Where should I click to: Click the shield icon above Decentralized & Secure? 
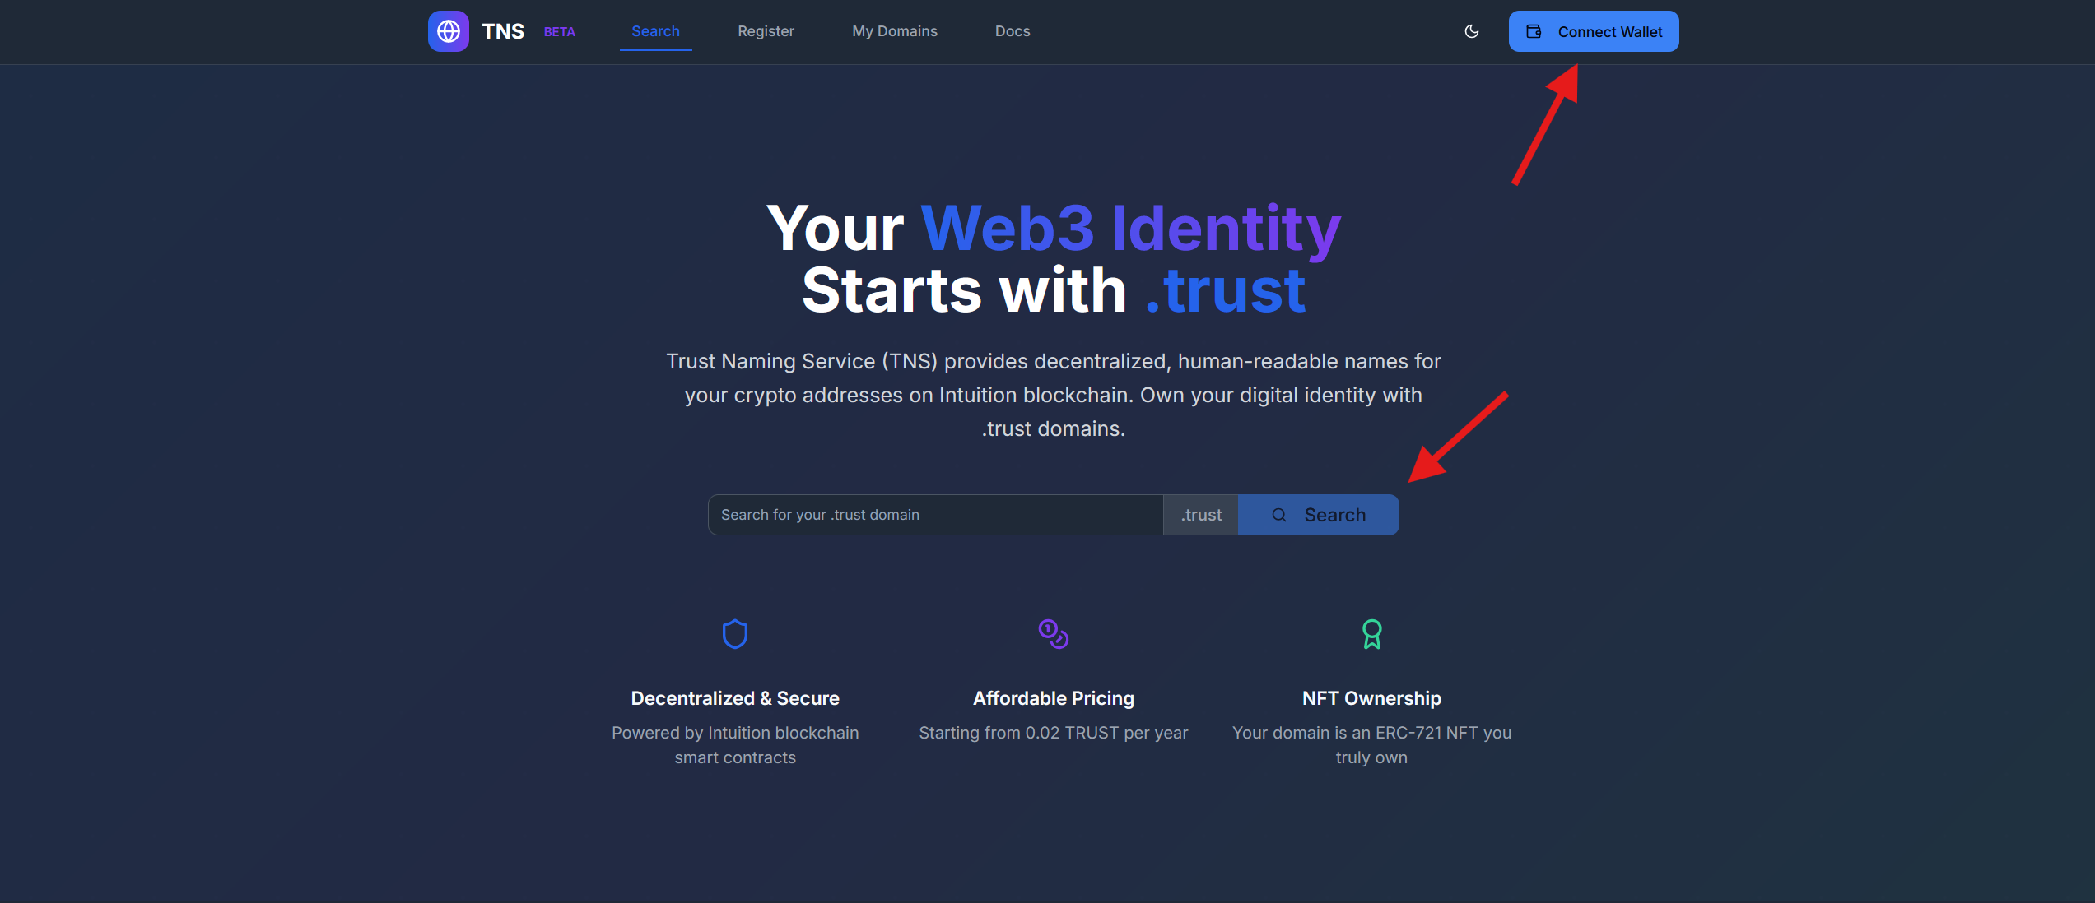735,634
